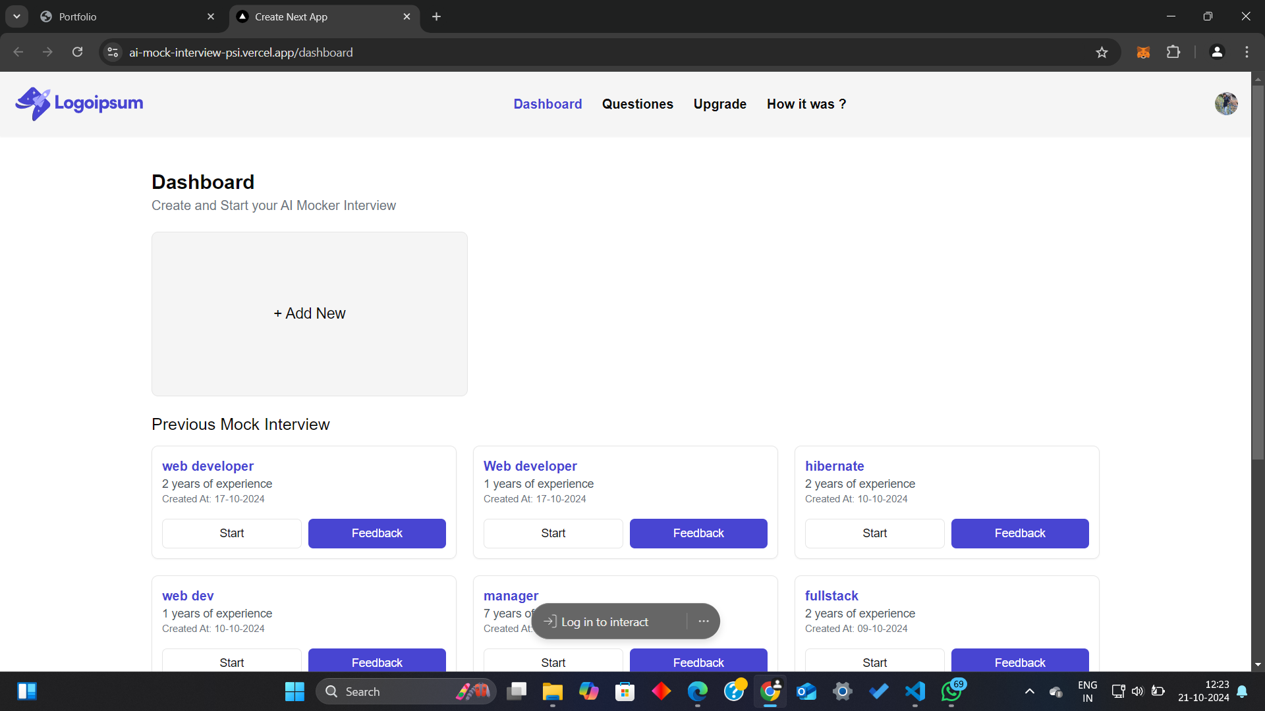Image resolution: width=1265 pixels, height=711 pixels.
Task: Open the browser Extensions puzzle icon
Action: [1173, 53]
